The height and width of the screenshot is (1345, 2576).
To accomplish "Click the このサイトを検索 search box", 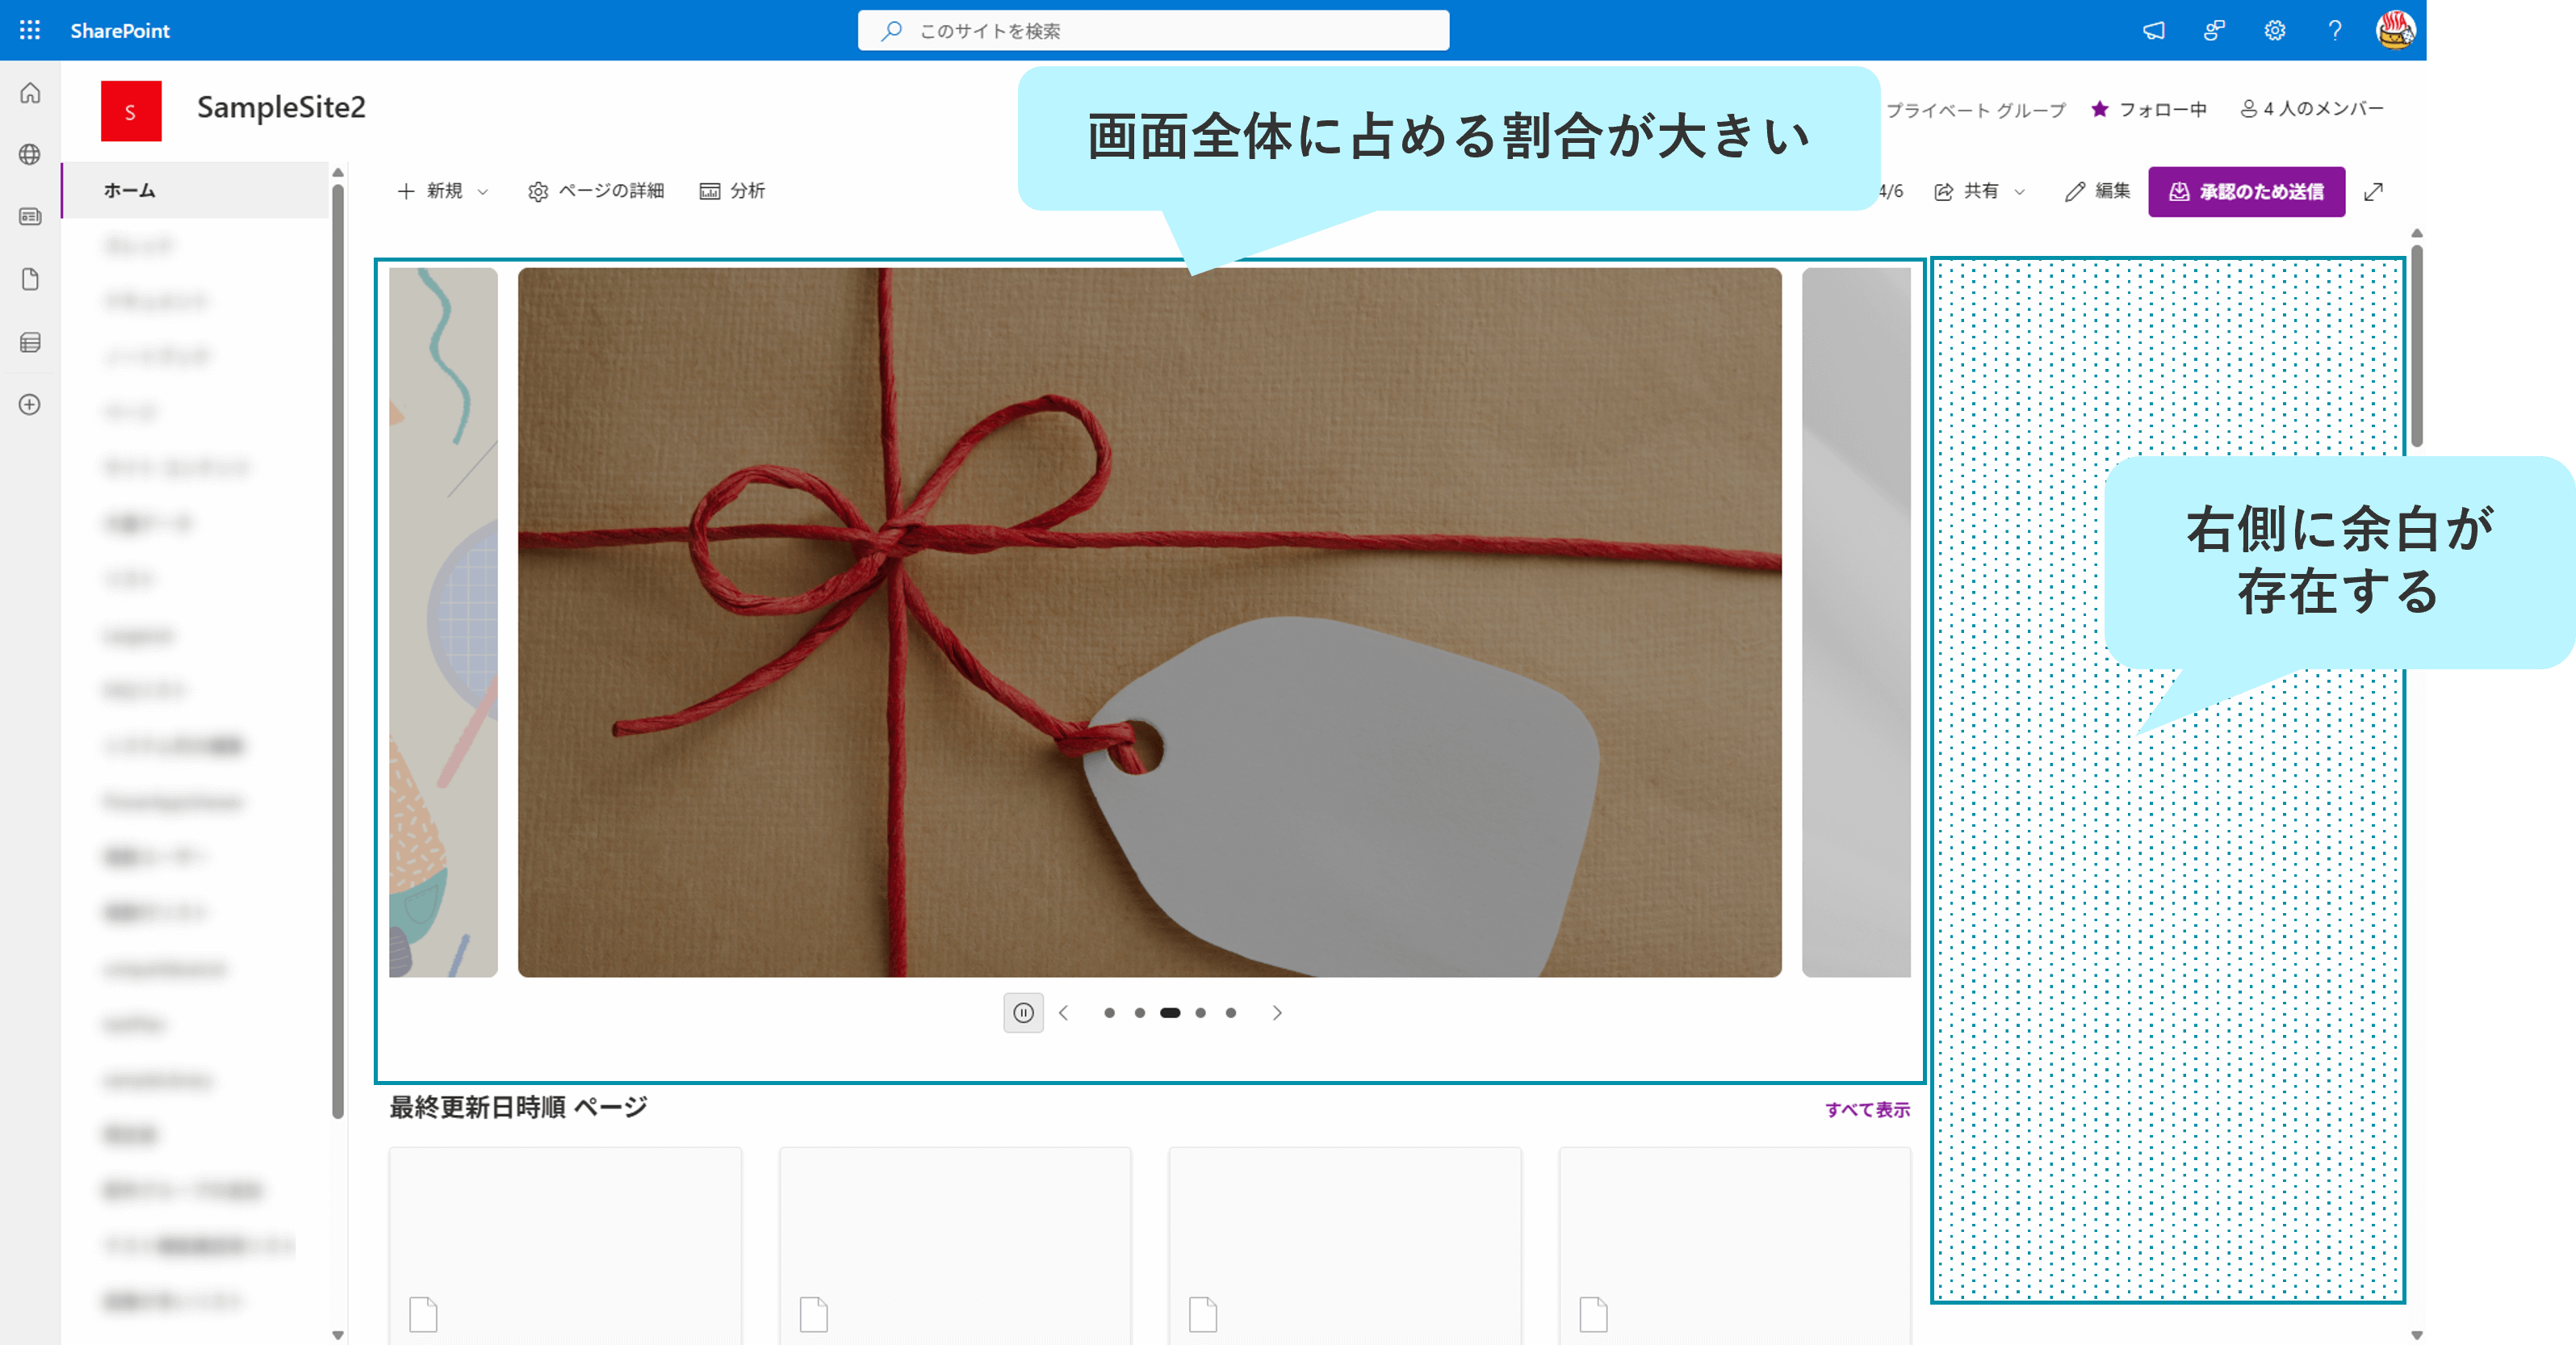I will 1152,30.
